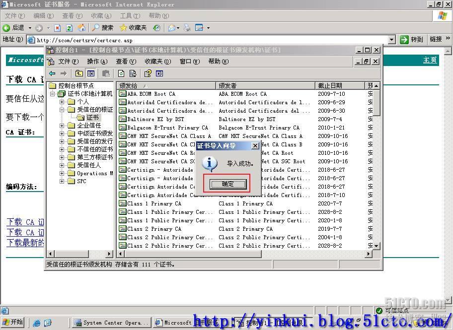Viewport: 453px width, 330px height.
Task: Open MMC 查看 menu
Action: click(126, 62)
